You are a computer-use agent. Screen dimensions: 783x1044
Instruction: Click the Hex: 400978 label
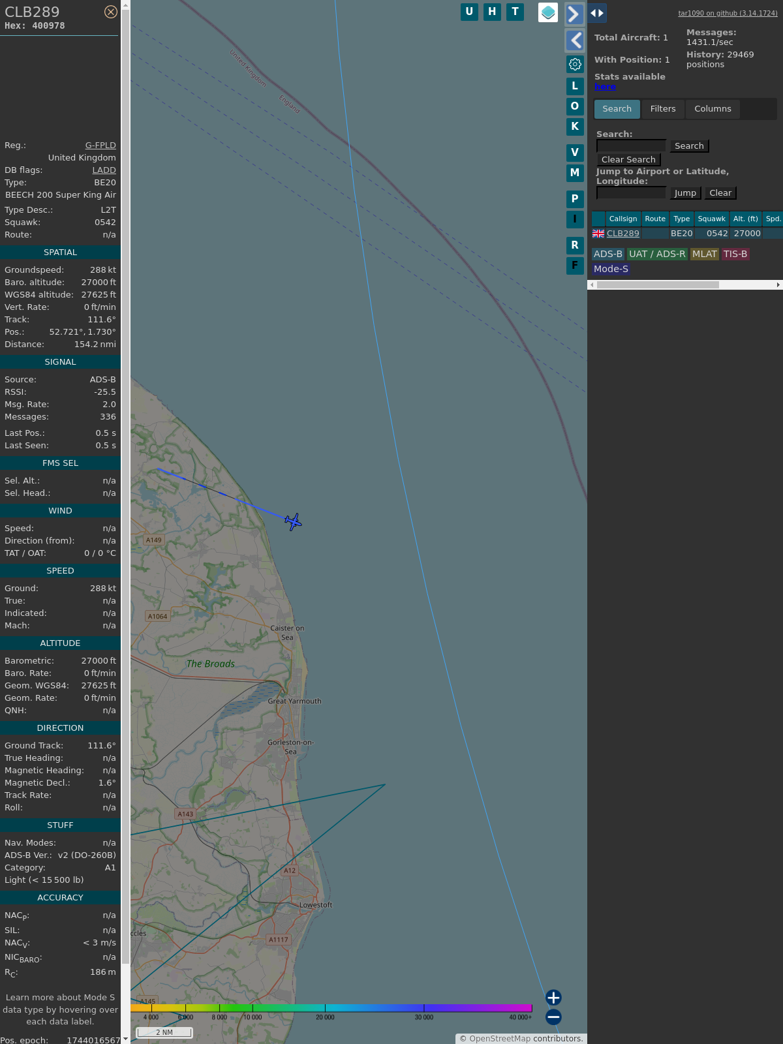(x=35, y=26)
